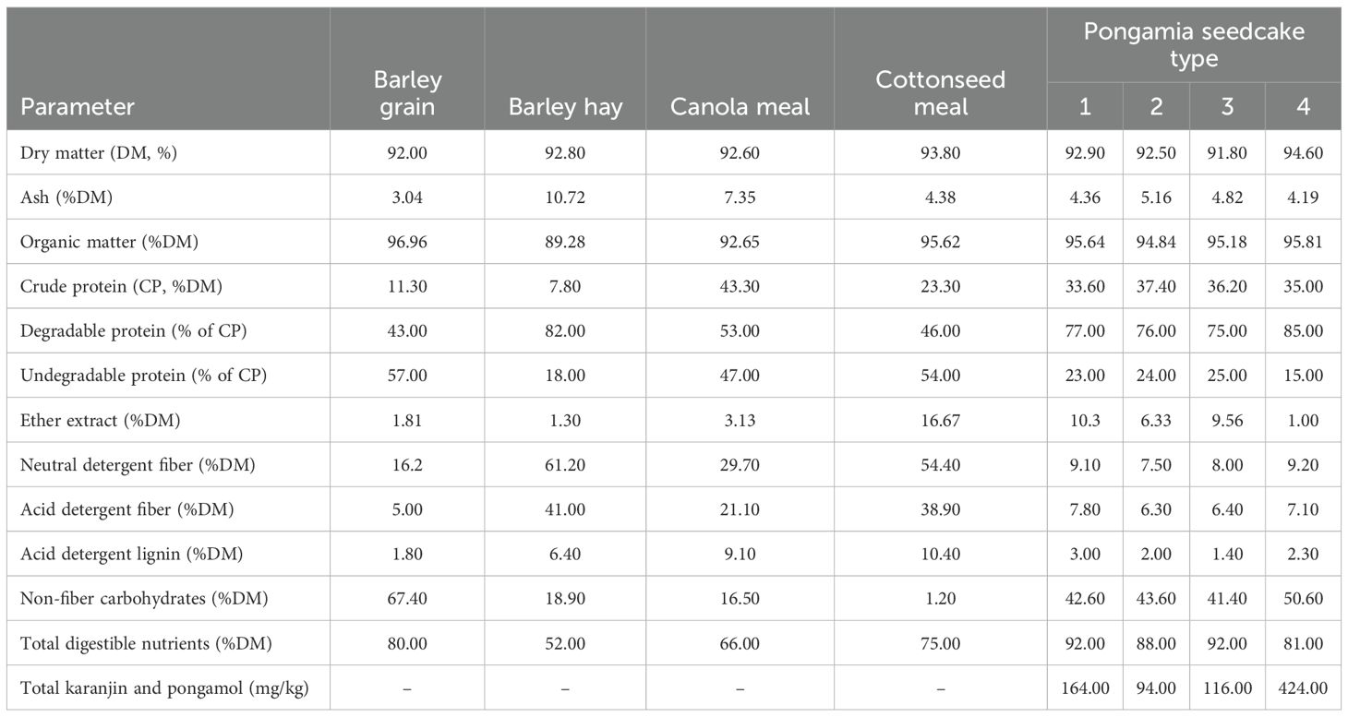Select the Crude protein row label
This screenshot has width=1348, height=717.
pyautogui.click(x=124, y=287)
